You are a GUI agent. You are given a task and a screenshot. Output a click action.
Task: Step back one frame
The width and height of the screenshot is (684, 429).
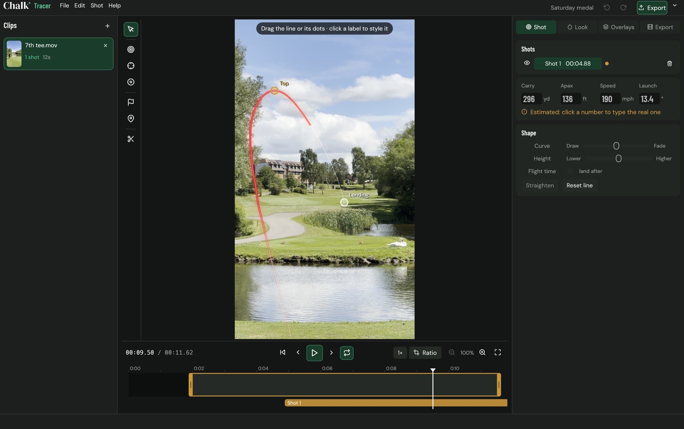(x=298, y=352)
